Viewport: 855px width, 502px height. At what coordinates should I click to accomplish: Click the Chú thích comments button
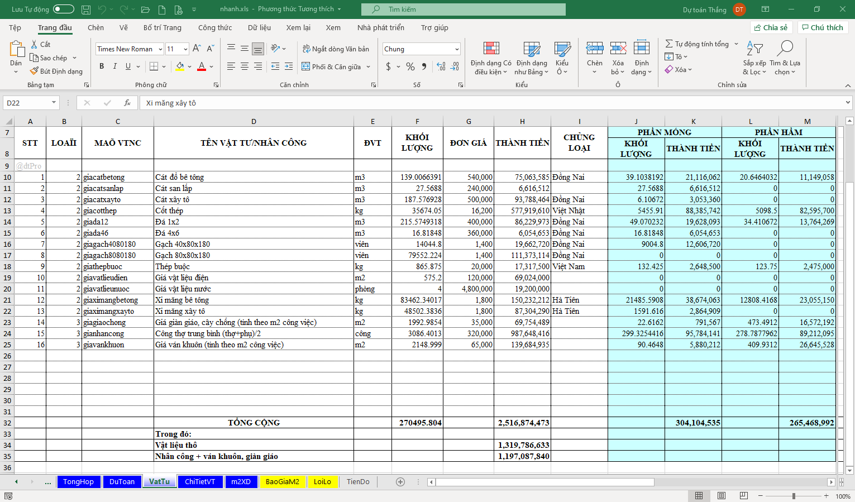coord(822,27)
